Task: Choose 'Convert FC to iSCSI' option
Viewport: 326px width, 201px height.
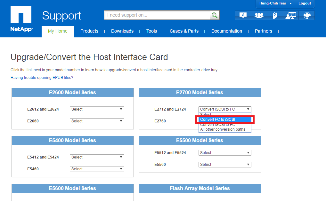Action: (x=225, y=120)
